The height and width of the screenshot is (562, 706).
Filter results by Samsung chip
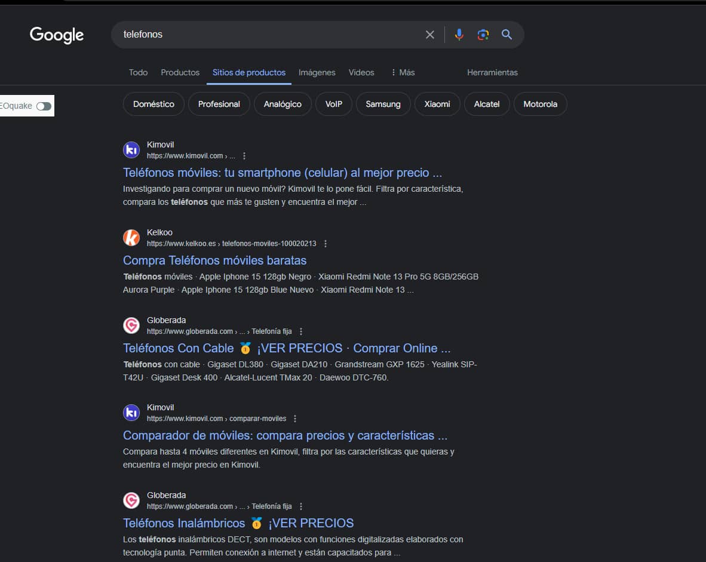click(383, 104)
